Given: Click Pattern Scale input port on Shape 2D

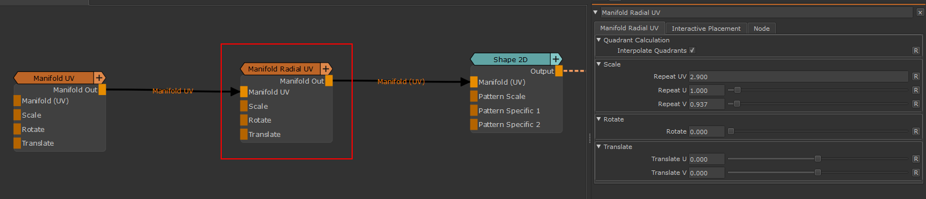Looking at the screenshot, I should click(x=474, y=96).
